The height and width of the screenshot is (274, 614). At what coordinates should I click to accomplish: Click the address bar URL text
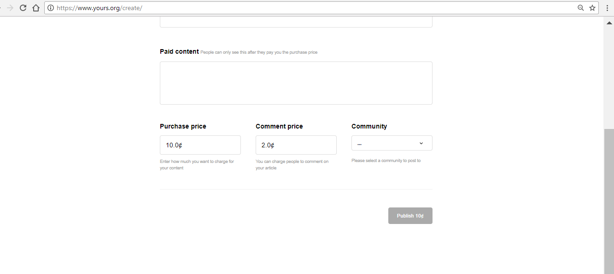pyautogui.click(x=99, y=8)
